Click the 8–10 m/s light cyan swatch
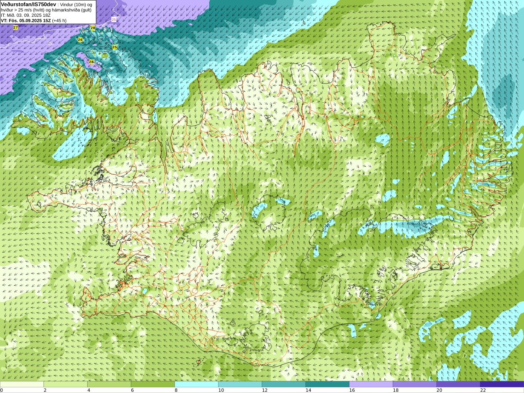 196,384
